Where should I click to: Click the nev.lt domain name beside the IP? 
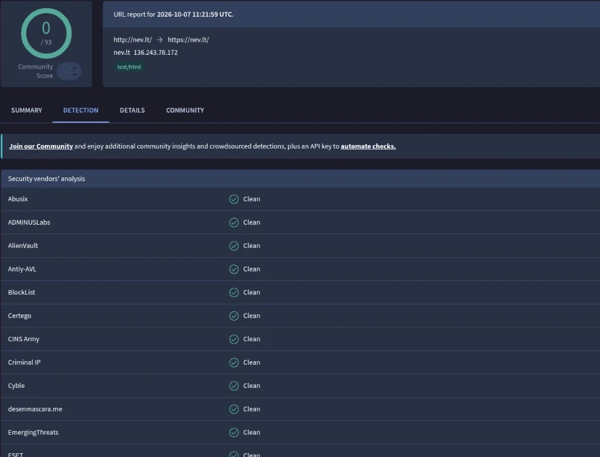coord(122,52)
